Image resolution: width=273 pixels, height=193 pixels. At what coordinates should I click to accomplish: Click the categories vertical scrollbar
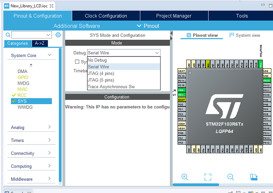click(60, 116)
